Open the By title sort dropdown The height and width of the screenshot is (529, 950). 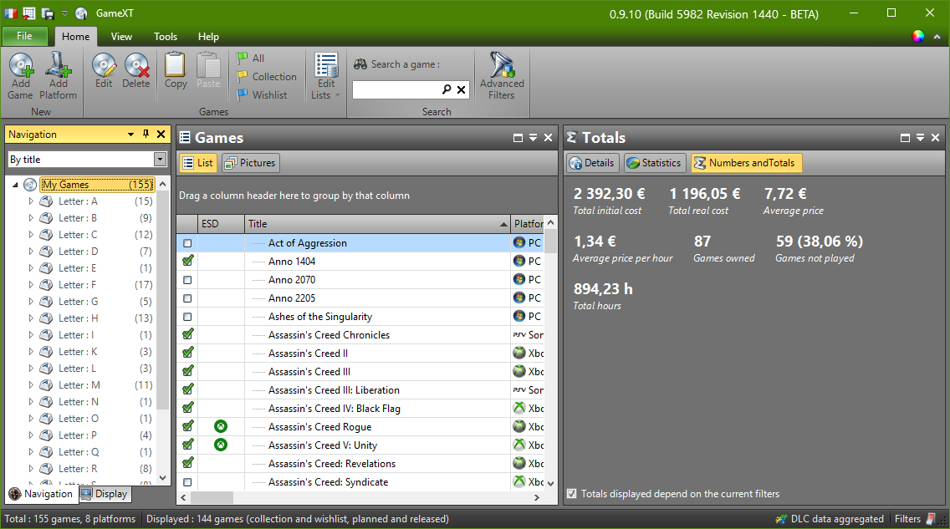click(x=161, y=159)
